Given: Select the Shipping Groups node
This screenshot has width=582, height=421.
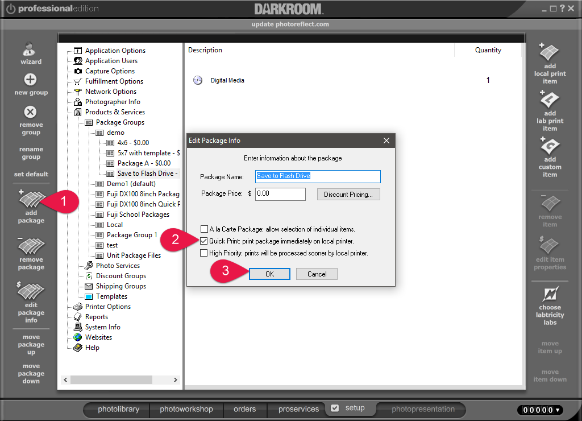Looking at the screenshot, I should point(121,286).
